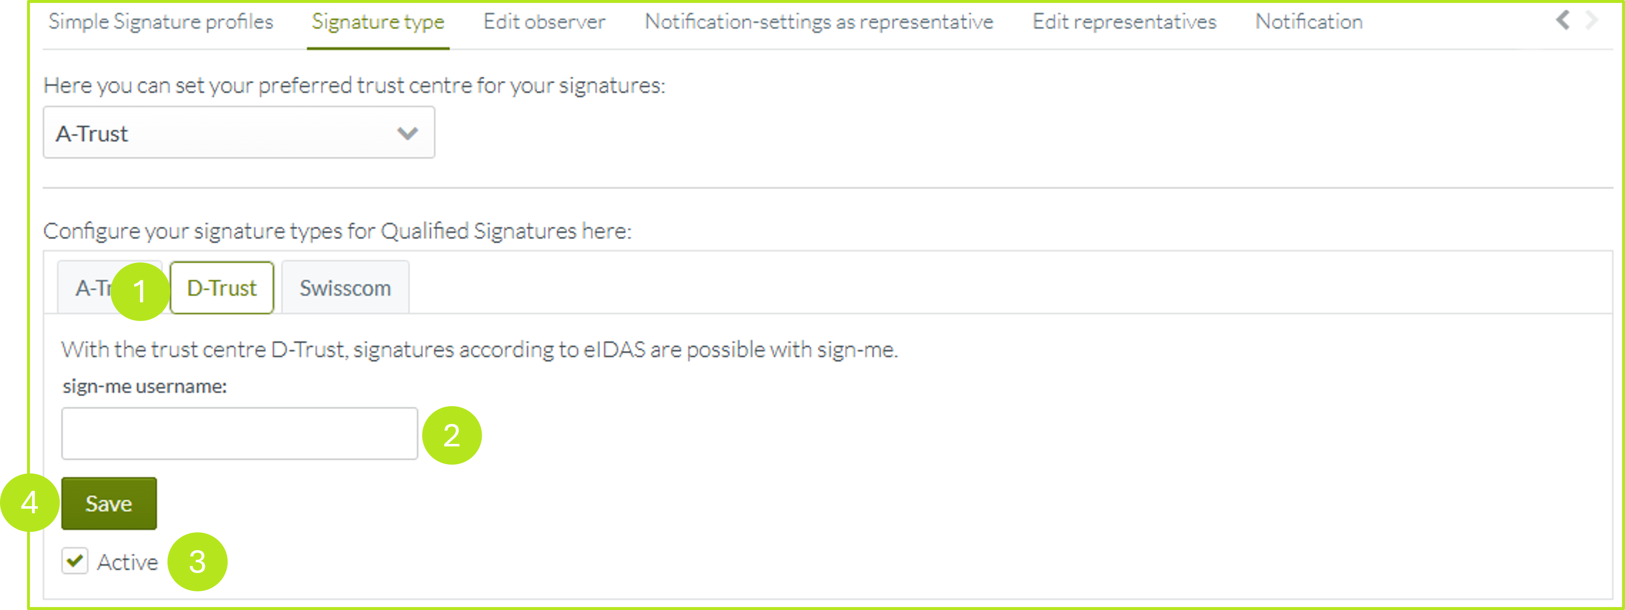Open the preferred trust centre A-Trust dropdown

238,133
